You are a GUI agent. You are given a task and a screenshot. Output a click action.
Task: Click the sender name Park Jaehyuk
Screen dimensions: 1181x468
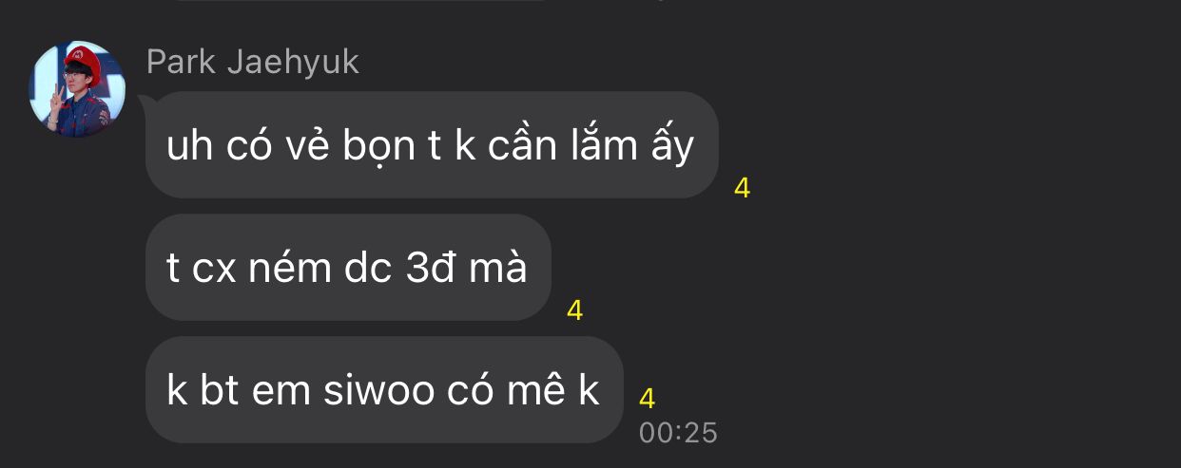tap(253, 63)
